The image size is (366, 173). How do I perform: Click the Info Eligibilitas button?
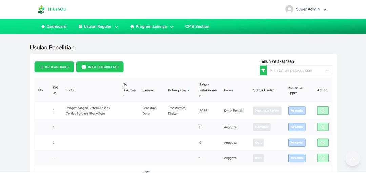(x=100, y=67)
